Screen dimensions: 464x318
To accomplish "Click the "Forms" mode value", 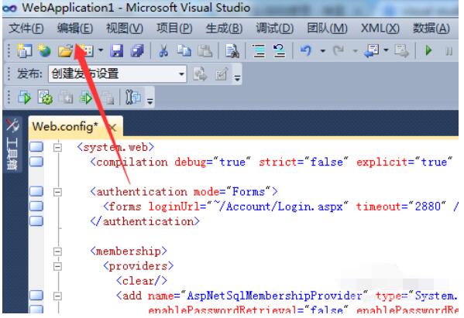I will click(249, 192).
